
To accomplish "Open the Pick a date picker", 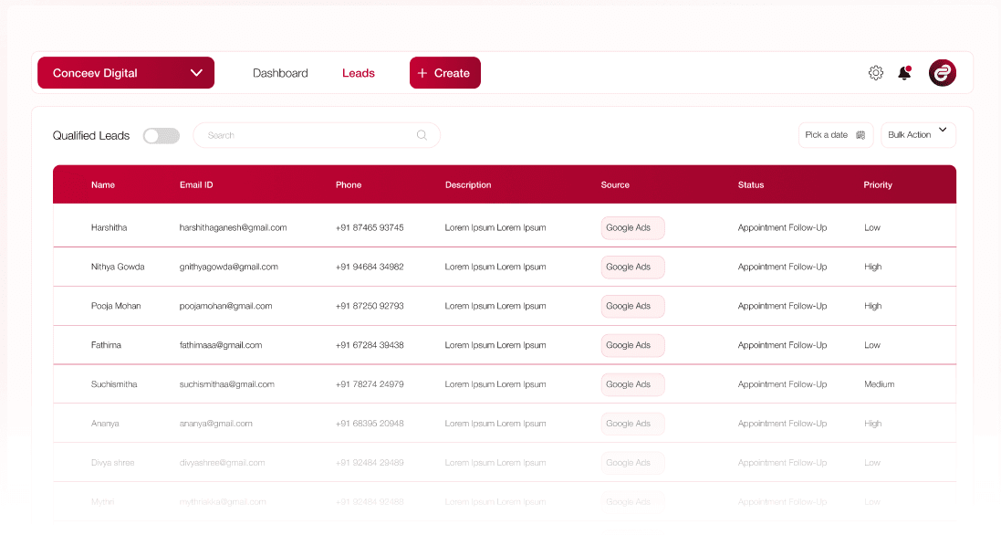I will click(827, 135).
